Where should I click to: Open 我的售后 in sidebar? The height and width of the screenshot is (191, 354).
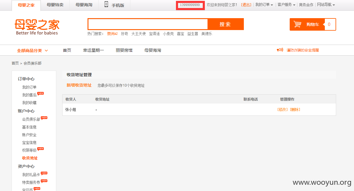(x=29, y=95)
